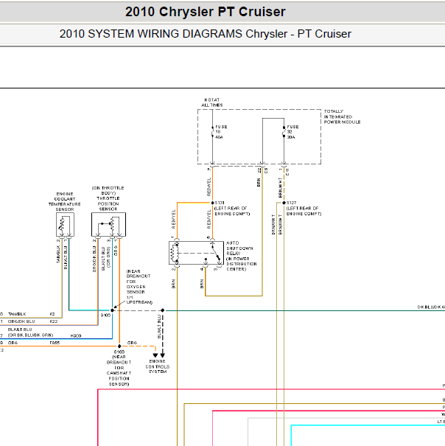Image resolution: width=445 pixels, height=446 pixels.
Task: Click the auto shut down relay schematic box
Action: [196, 253]
